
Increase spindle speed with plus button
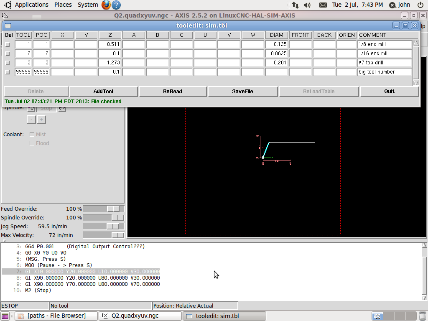tap(41, 120)
